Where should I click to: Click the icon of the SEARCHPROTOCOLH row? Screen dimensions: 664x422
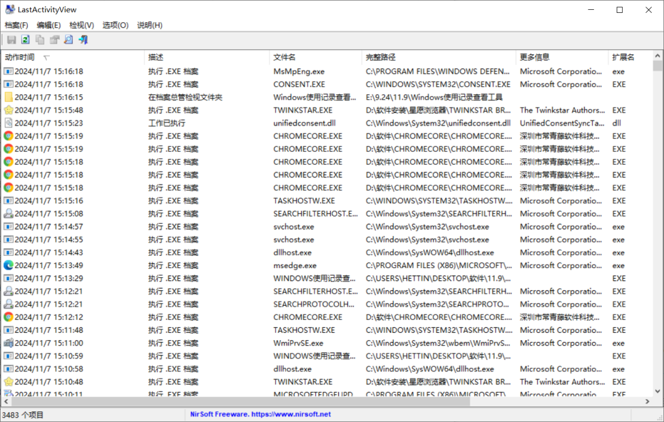[x=9, y=305]
